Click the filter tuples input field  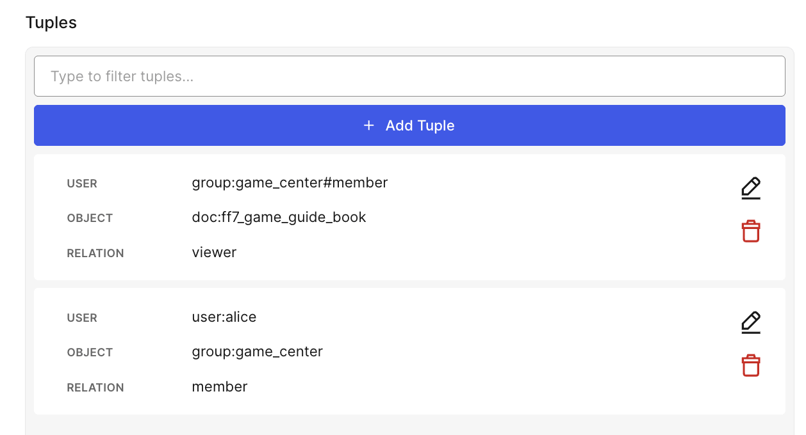point(409,77)
